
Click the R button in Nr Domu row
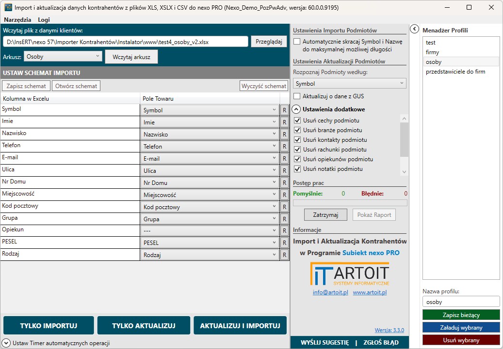[x=284, y=183]
